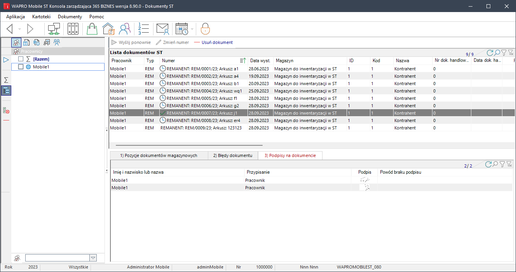Refresh the Lista dokumentów ST table

tap(490, 53)
